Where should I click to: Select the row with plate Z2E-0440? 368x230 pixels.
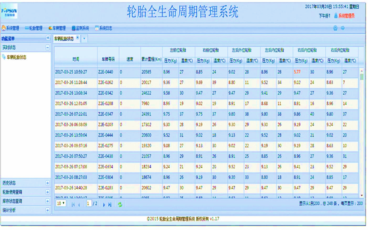pyautogui.click(x=206, y=72)
